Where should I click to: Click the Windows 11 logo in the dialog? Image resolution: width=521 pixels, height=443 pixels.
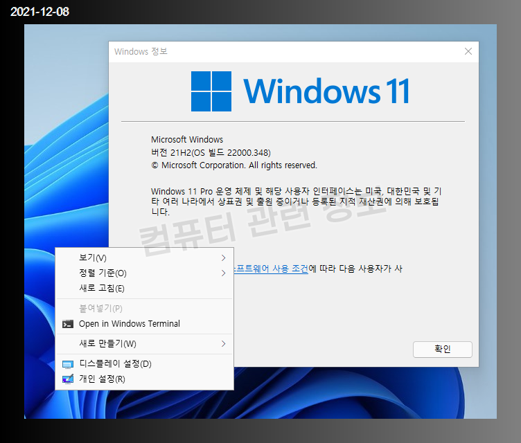300,91
